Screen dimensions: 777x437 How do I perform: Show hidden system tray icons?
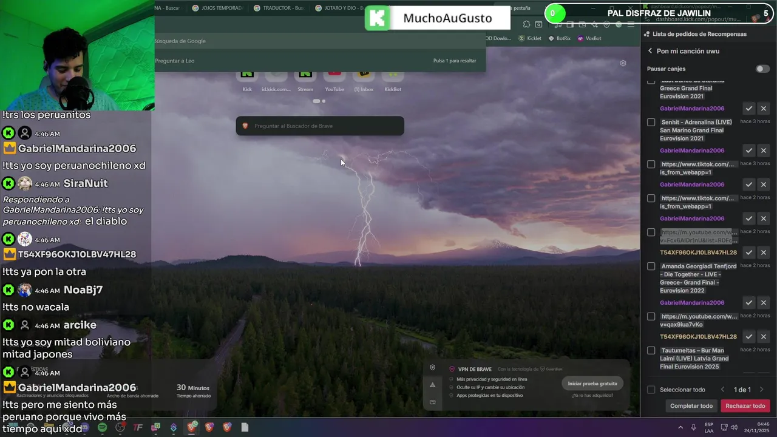[680, 427]
